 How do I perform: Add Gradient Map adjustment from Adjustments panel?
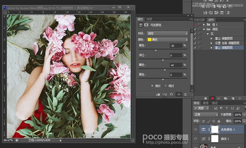click(228, 13)
